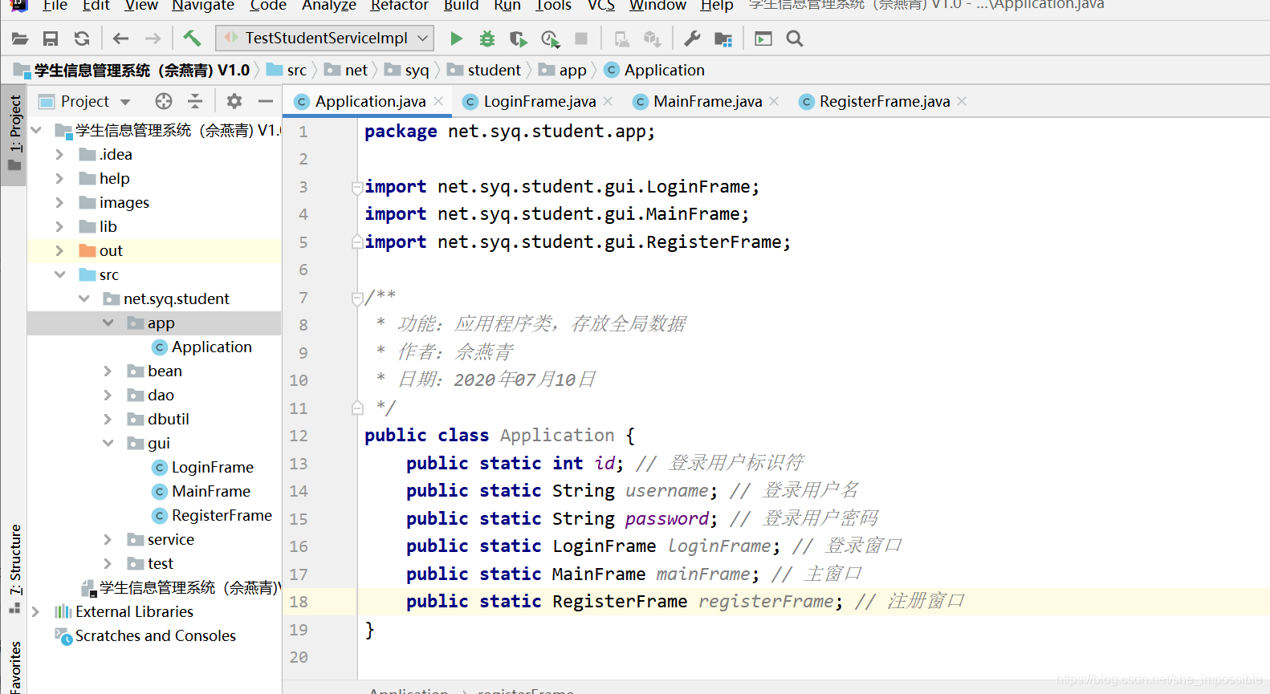Click the Stop square icon
This screenshot has height=694, width=1270.
[x=581, y=39]
